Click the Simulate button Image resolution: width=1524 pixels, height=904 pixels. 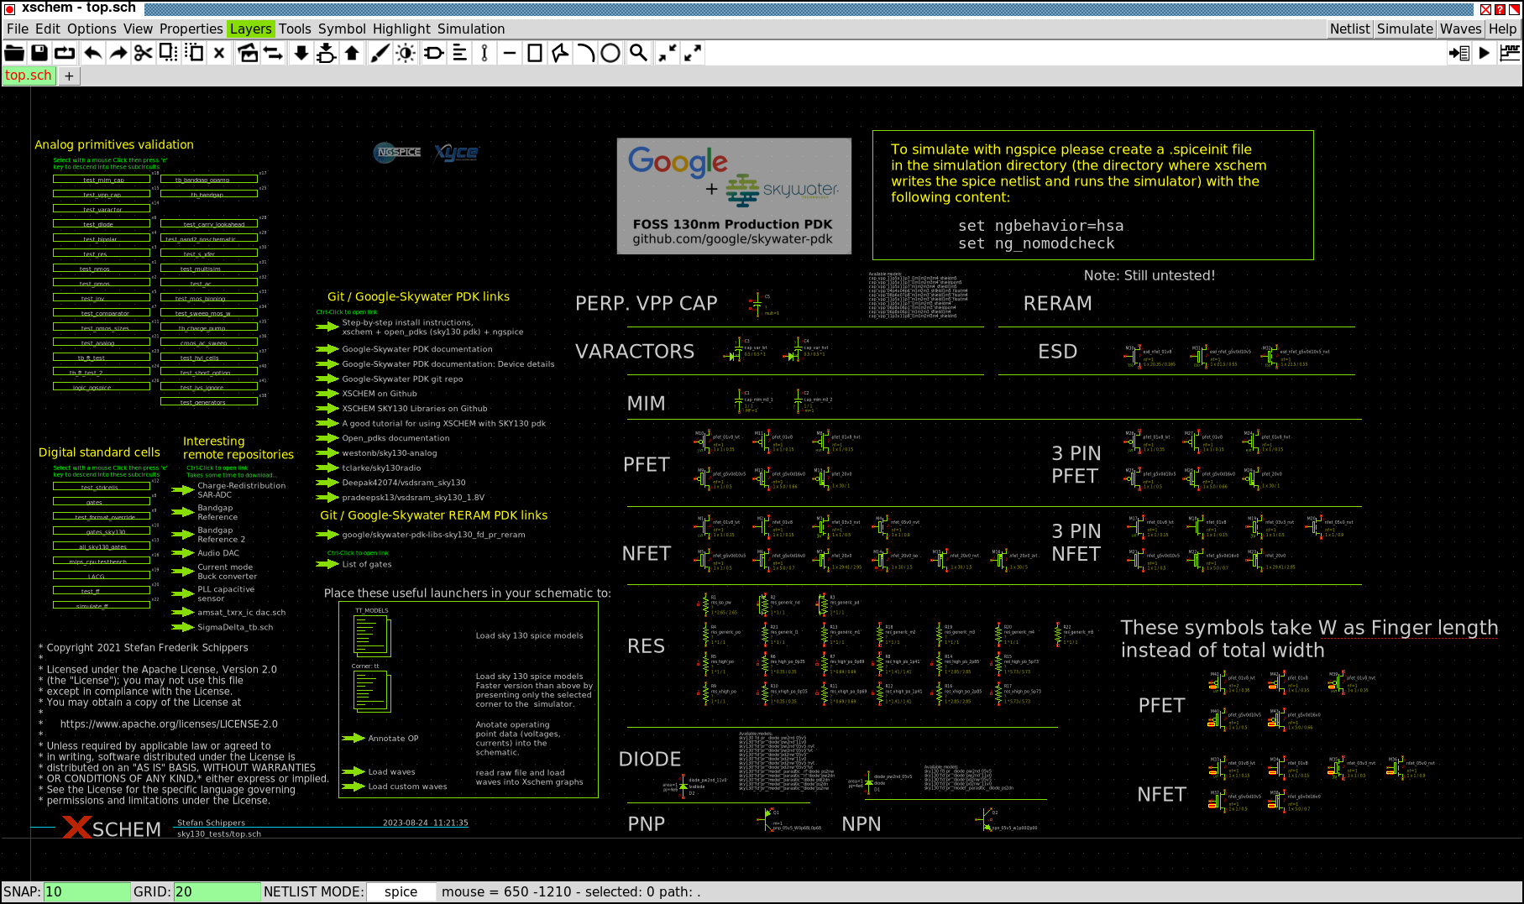point(1405,29)
